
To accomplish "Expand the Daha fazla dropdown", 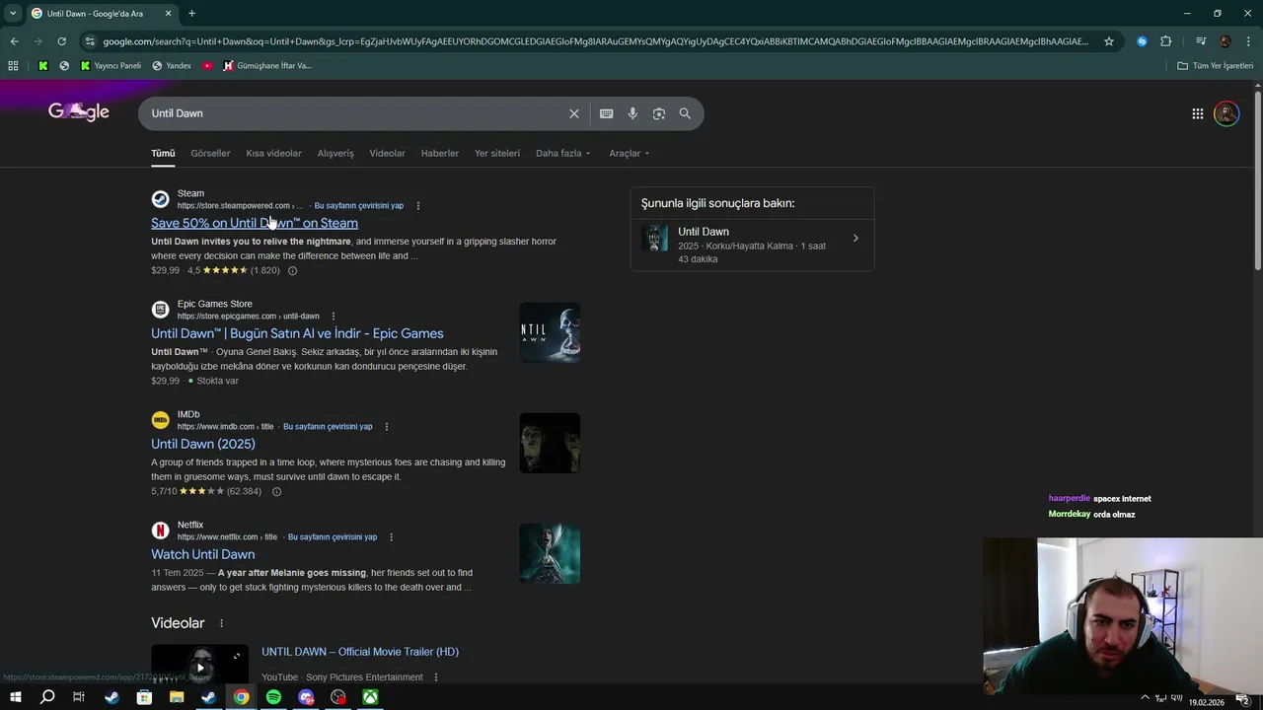I will (562, 153).
